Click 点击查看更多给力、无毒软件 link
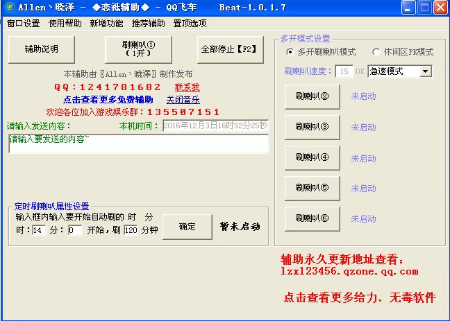 [x=360, y=297]
